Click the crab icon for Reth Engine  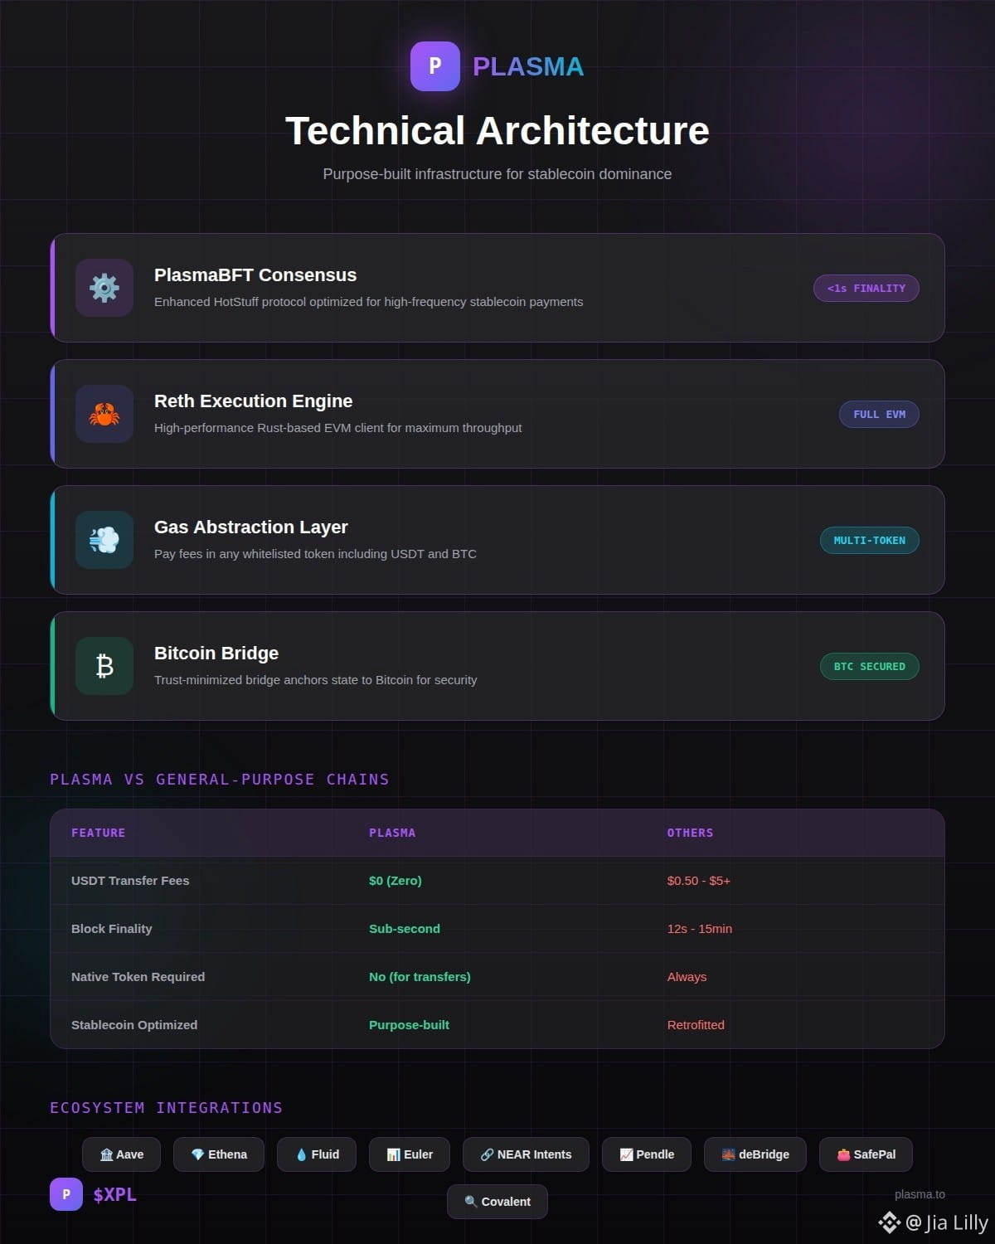pyautogui.click(x=104, y=414)
